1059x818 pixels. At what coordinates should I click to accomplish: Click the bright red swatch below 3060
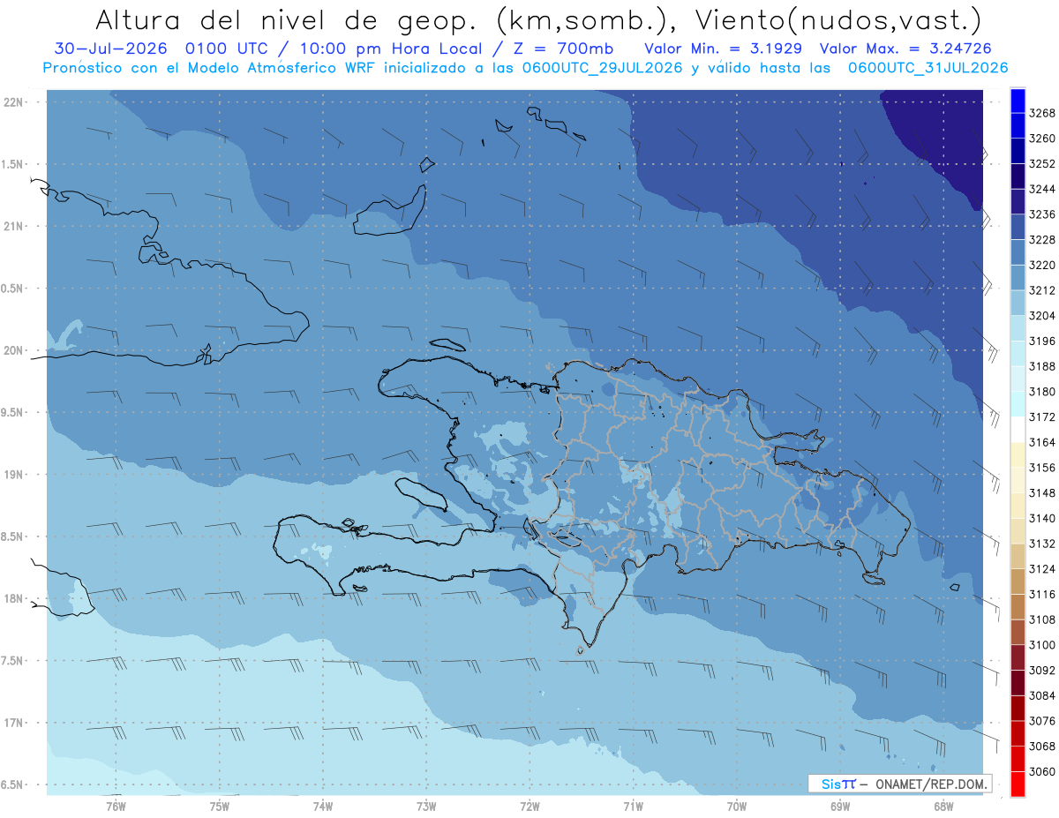pyautogui.click(x=1018, y=784)
